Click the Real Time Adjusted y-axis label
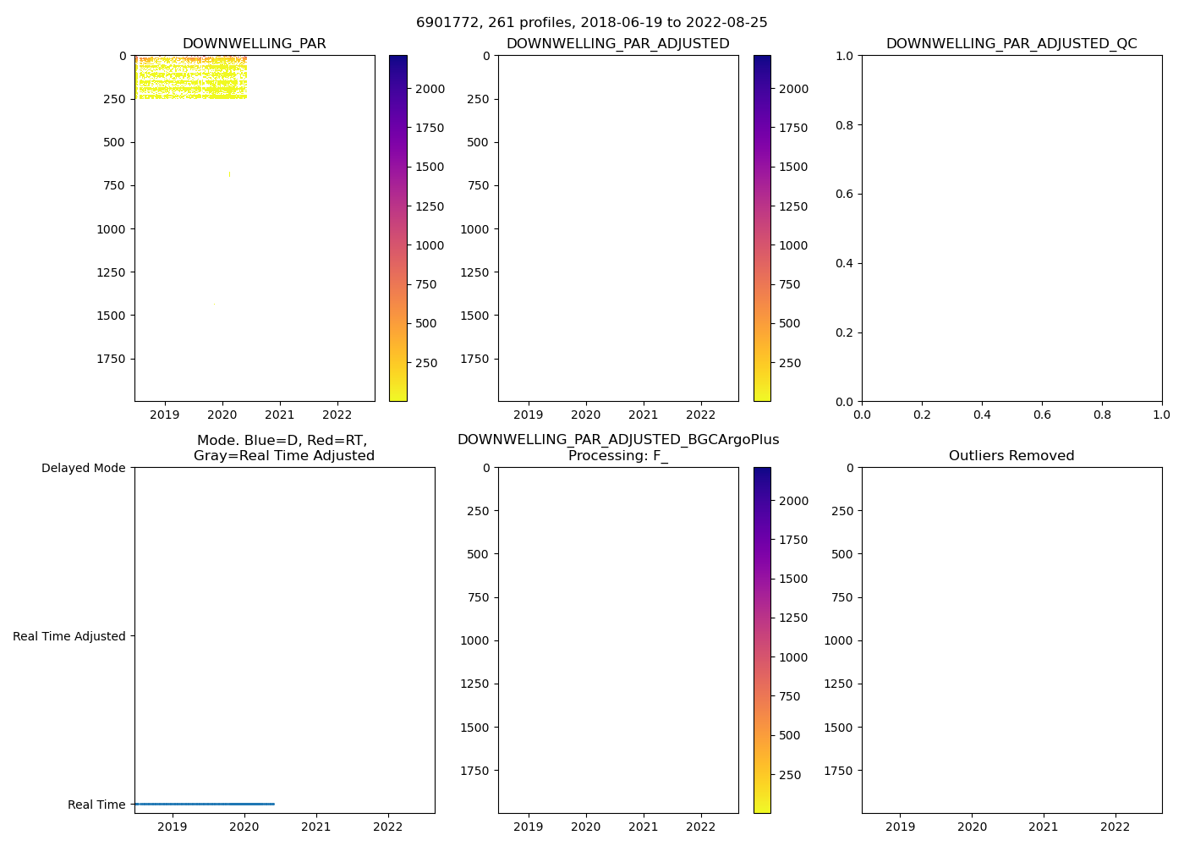This screenshot has width=1184, height=846. (69, 636)
